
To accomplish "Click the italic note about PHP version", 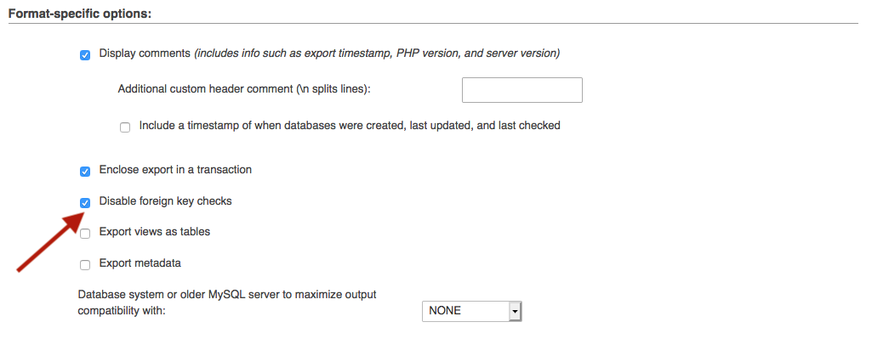I will [376, 54].
